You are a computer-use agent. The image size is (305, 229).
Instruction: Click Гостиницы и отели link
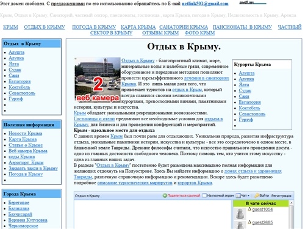94,118
